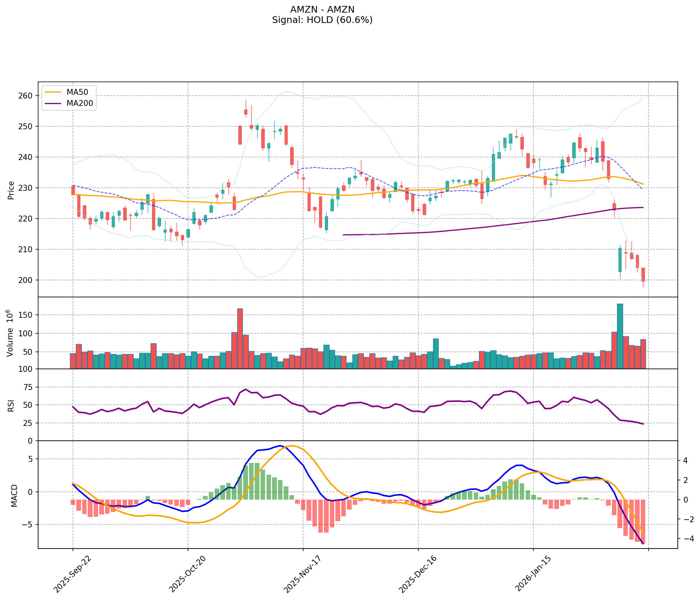Click the Price axis label
This screenshot has height=600, width=700.
pyautogui.click(x=11, y=190)
